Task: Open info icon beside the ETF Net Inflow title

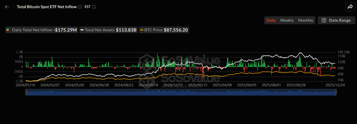Action: pos(80,7)
